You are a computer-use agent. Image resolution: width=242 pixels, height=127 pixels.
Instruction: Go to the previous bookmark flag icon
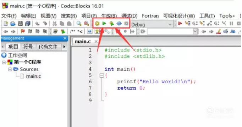click(x=30, y=31)
